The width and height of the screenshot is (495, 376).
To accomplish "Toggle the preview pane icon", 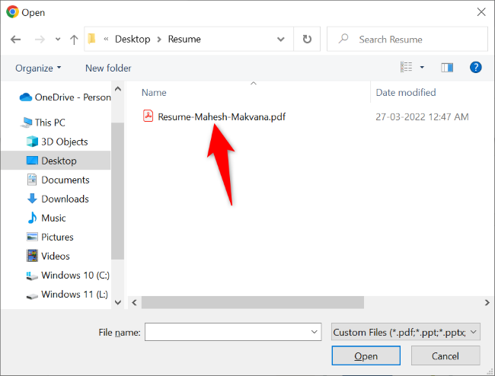I will [x=447, y=67].
